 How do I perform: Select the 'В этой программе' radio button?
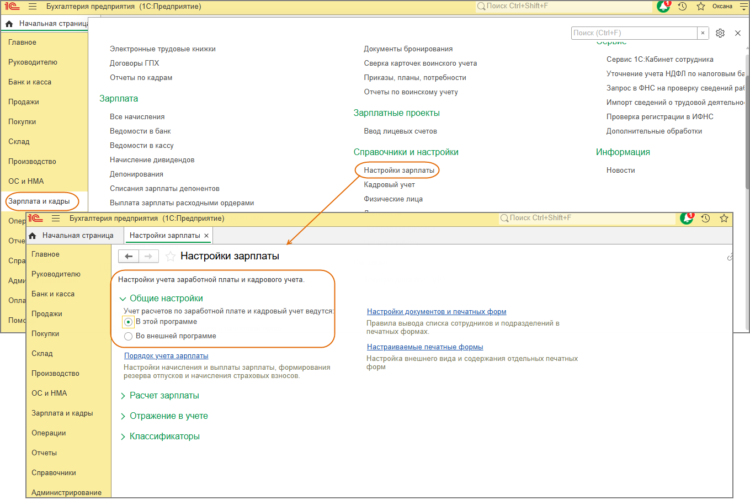(x=128, y=322)
